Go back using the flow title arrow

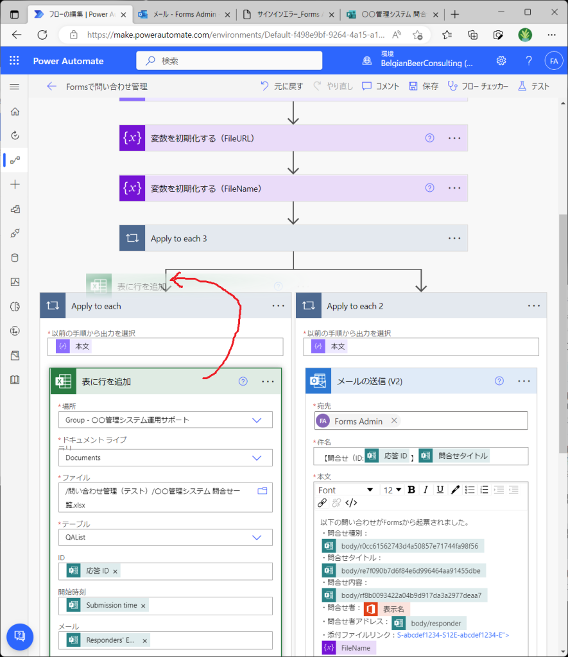(51, 87)
